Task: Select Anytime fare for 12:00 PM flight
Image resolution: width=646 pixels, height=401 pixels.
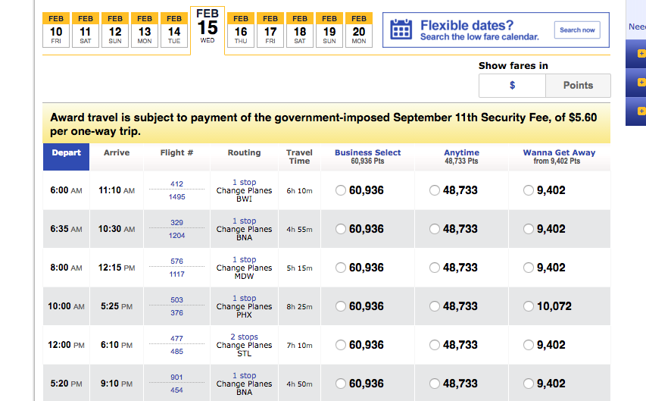Action: point(435,345)
